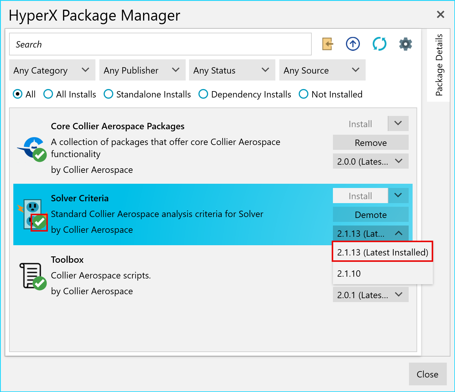Click 'by Collier Aerospace' under Core Collier Aerospace Packages
Image resolution: width=455 pixels, height=392 pixels.
[92, 170]
